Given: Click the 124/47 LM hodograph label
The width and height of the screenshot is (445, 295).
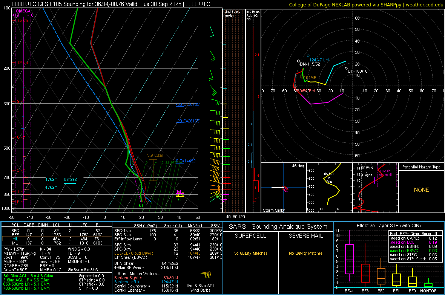Looking at the screenshot, I should point(319,60).
